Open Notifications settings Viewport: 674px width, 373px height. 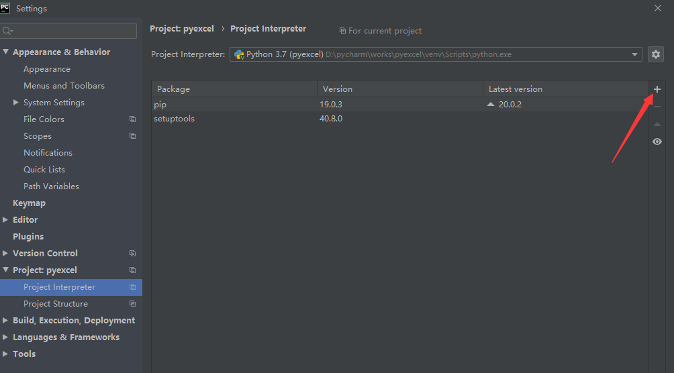(x=48, y=153)
